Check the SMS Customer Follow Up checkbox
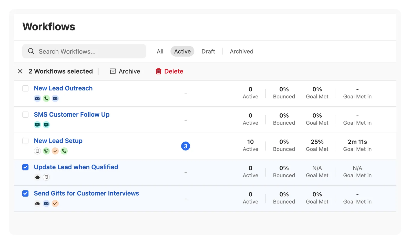This screenshot has width=410, height=244. point(25,115)
